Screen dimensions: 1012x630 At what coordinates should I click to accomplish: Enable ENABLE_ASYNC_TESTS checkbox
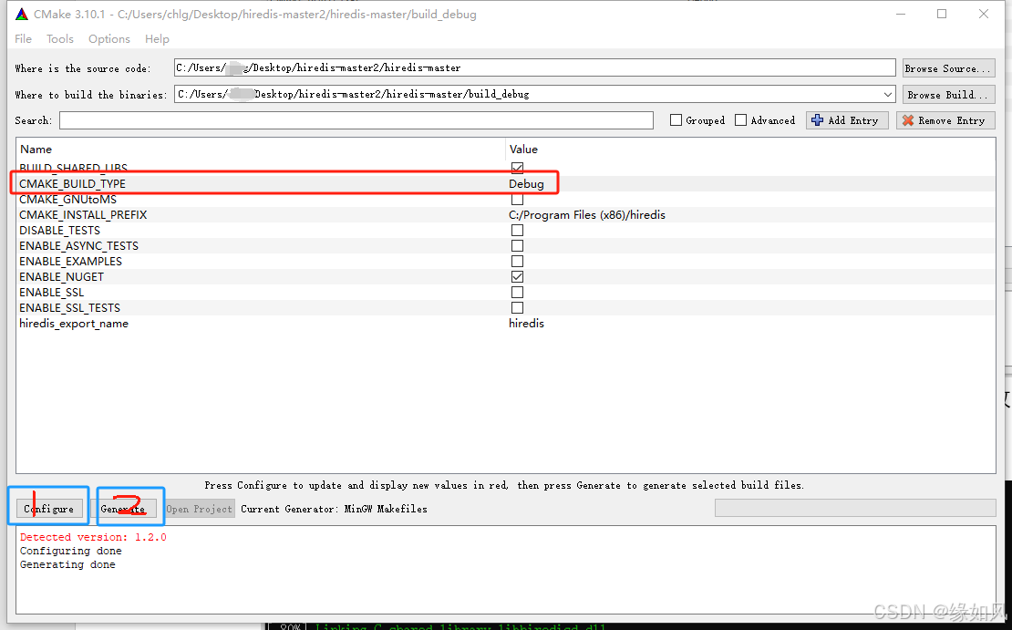click(x=517, y=246)
